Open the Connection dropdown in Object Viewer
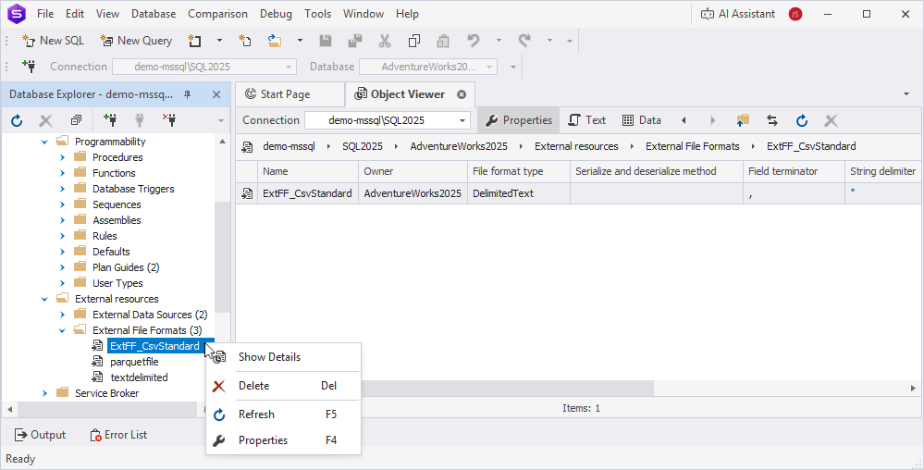 pos(462,120)
